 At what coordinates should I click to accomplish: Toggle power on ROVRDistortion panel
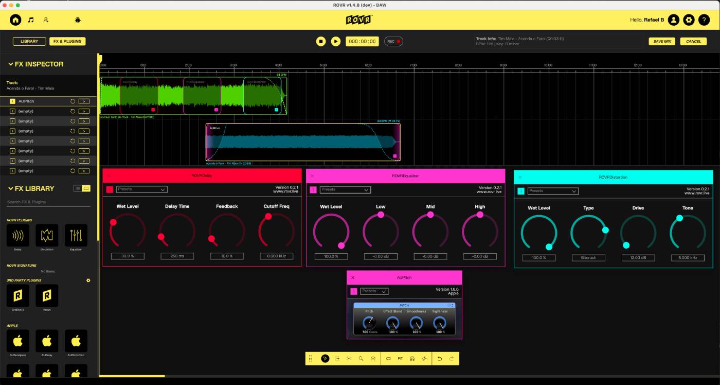[x=521, y=191]
